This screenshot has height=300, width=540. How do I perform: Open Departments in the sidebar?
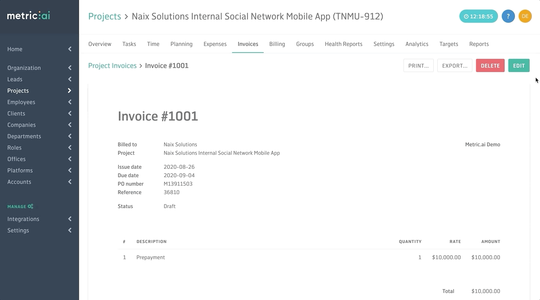coord(24,136)
